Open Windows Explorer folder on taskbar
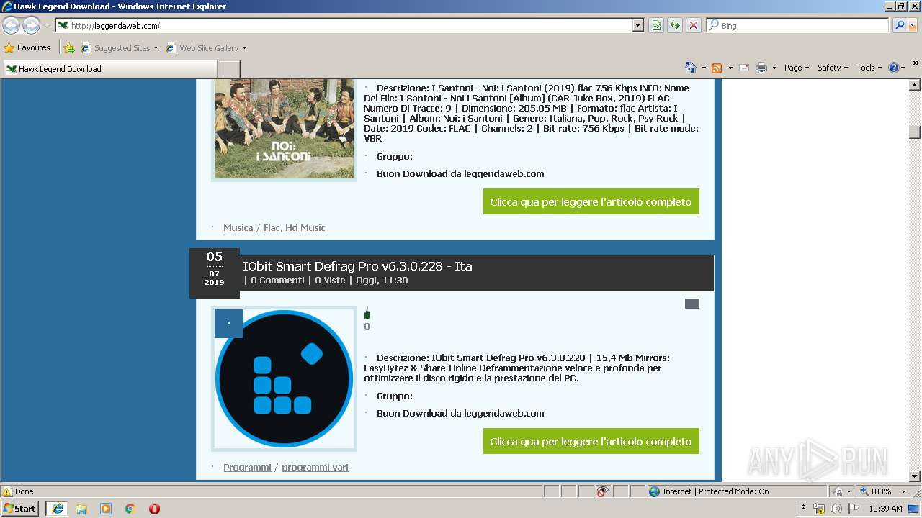The width and height of the screenshot is (922, 518). pyautogui.click(x=81, y=509)
